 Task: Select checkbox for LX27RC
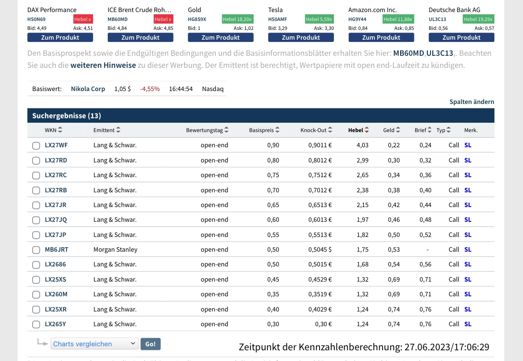pyautogui.click(x=36, y=175)
